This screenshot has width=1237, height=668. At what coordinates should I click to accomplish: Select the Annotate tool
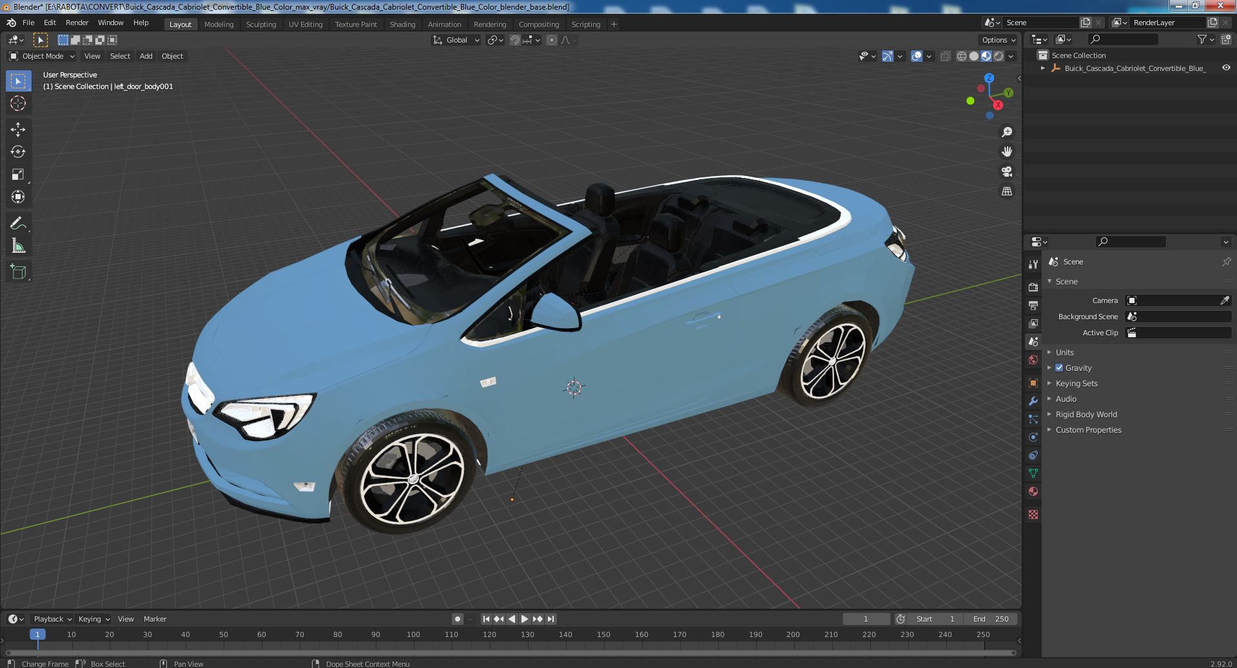18,223
